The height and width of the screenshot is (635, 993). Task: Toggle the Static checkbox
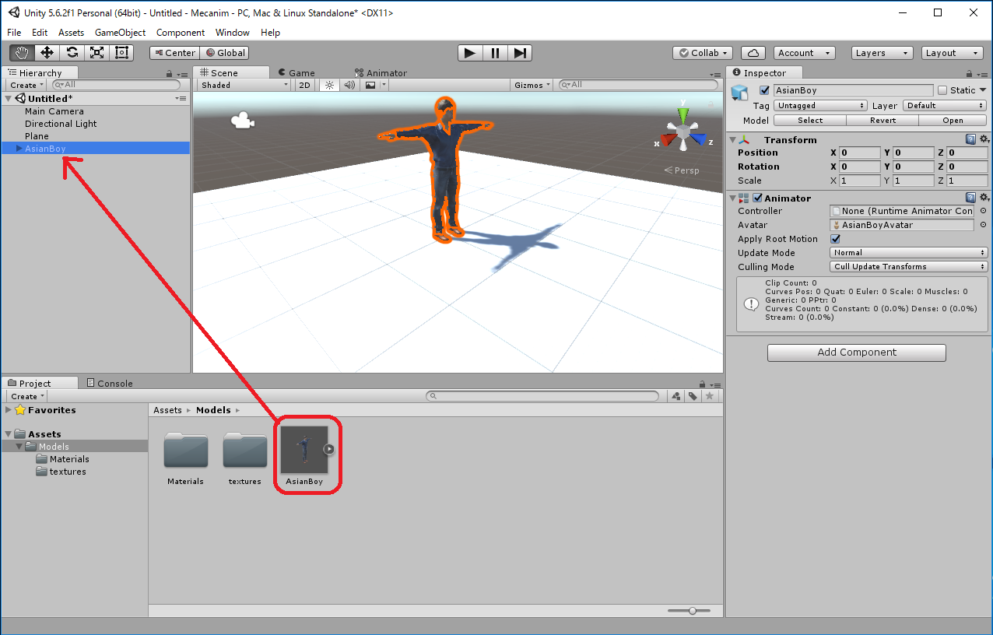pos(942,90)
